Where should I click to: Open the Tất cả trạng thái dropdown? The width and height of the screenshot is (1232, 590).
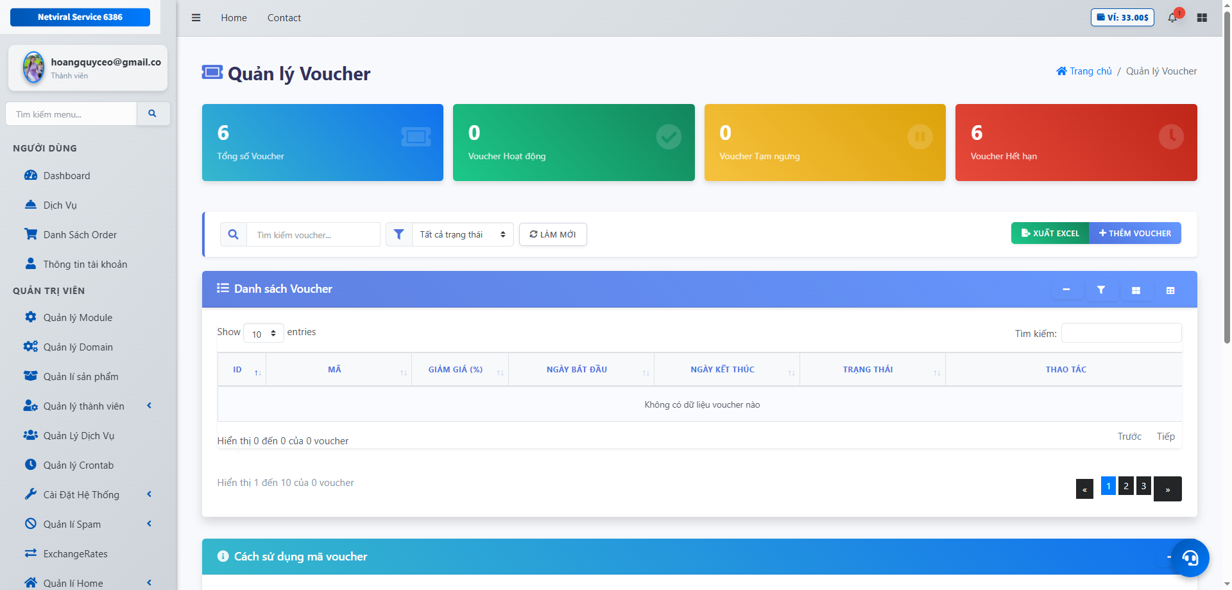462,234
